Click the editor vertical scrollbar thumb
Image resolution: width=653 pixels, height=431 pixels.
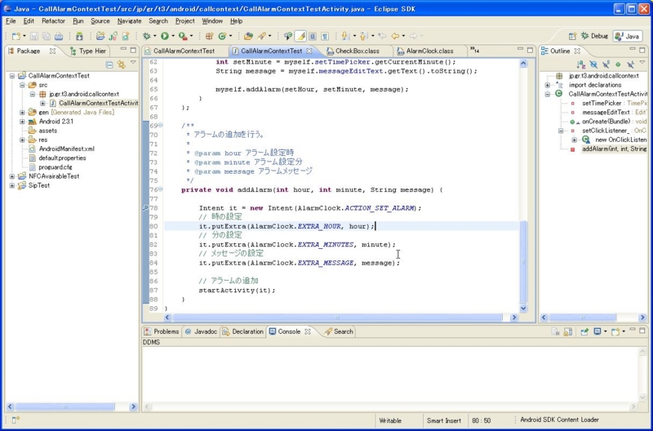pyautogui.click(x=523, y=262)
